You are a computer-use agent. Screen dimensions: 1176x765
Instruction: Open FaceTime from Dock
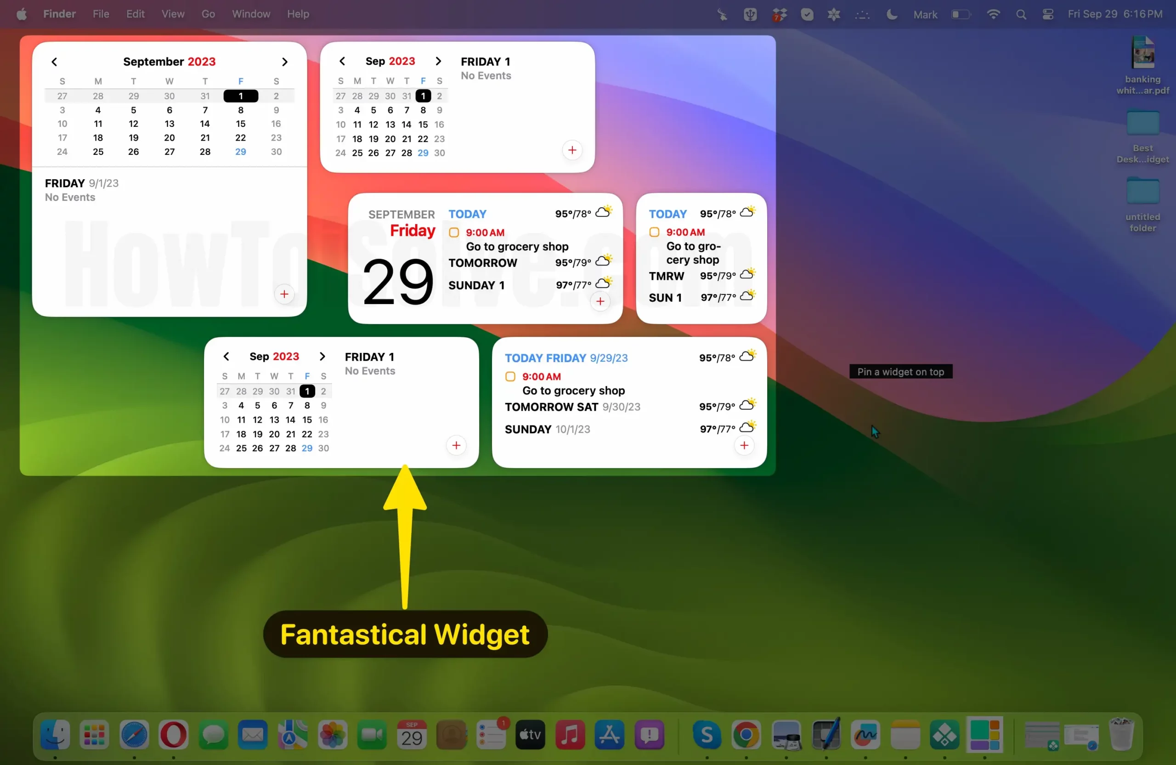coord(372,735)
